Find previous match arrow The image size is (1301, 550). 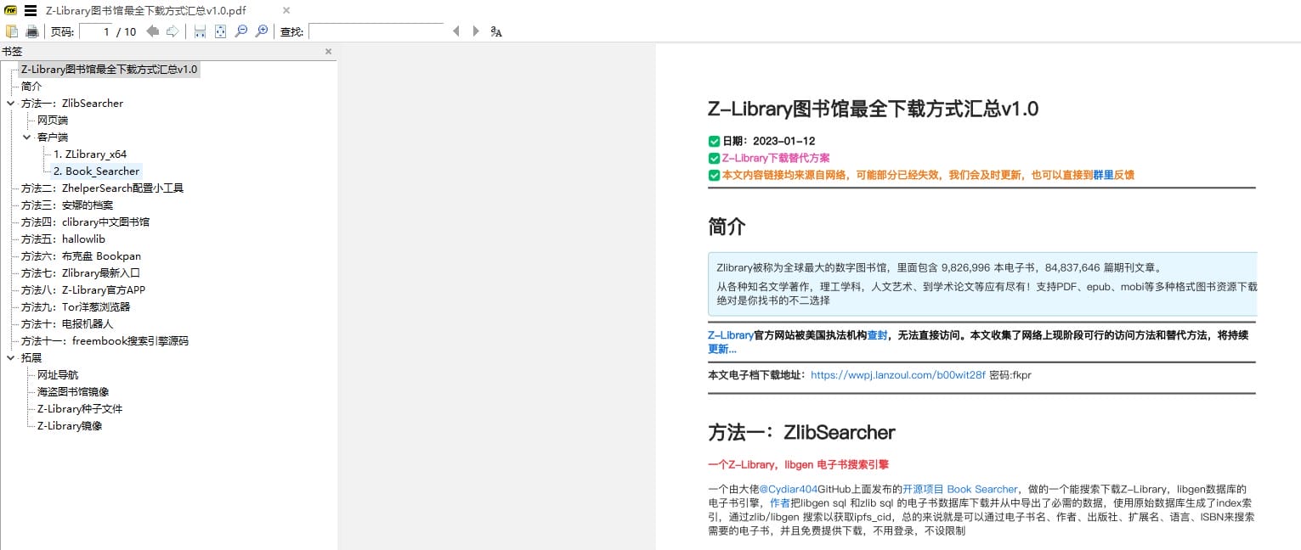coord(455,31)
